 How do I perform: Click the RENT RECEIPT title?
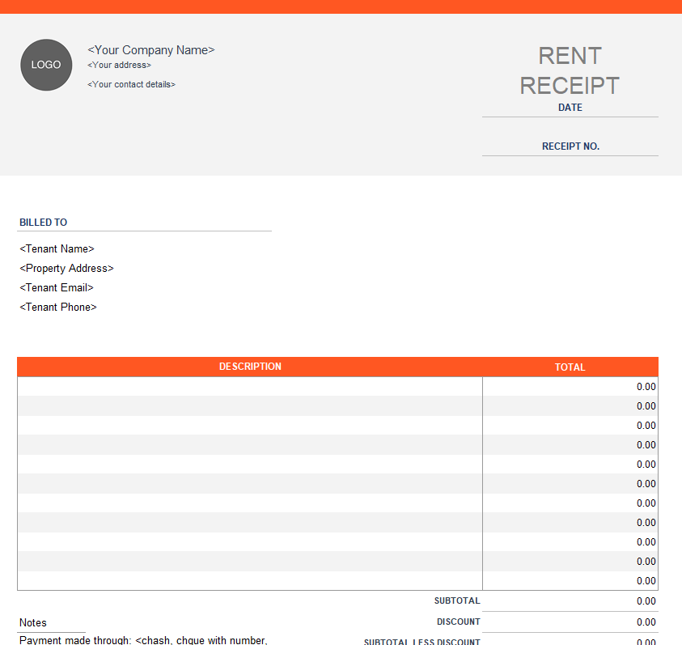[570, 70]
